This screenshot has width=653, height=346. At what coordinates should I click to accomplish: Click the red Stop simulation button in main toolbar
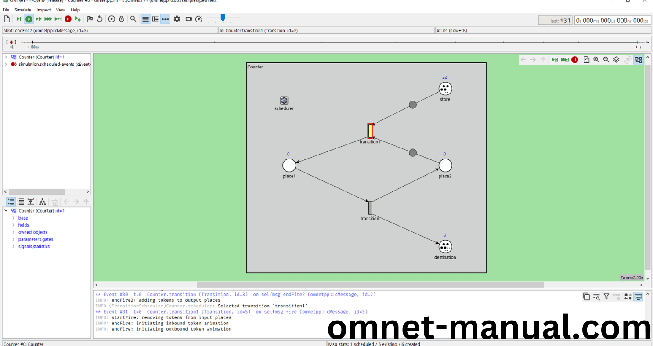coord(68,19)
